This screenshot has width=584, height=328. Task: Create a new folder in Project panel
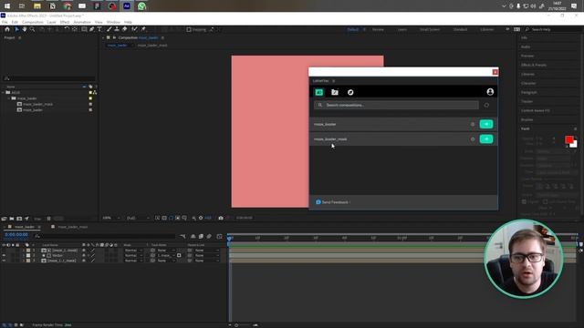(12, 219)
